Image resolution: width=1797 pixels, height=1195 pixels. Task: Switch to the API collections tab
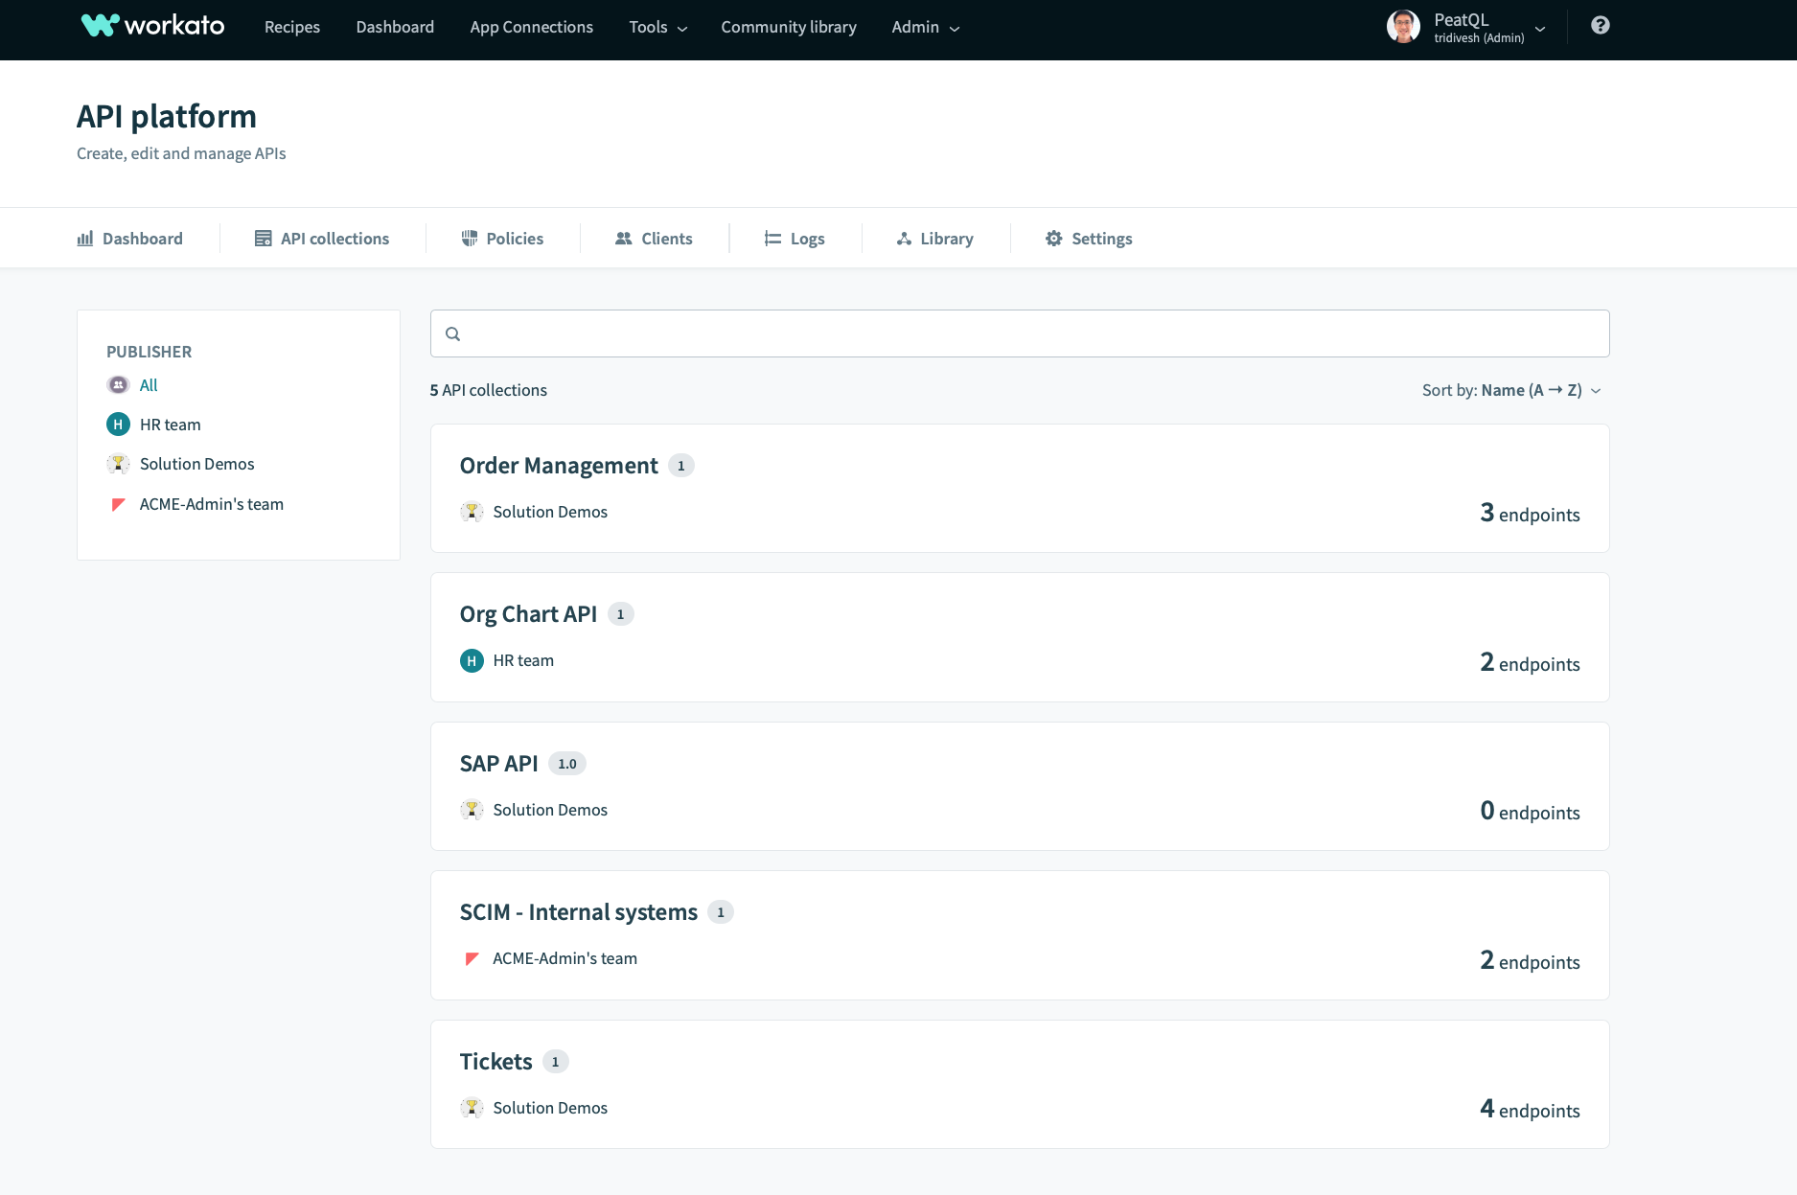pyautogui.click(x=322, y=239)
